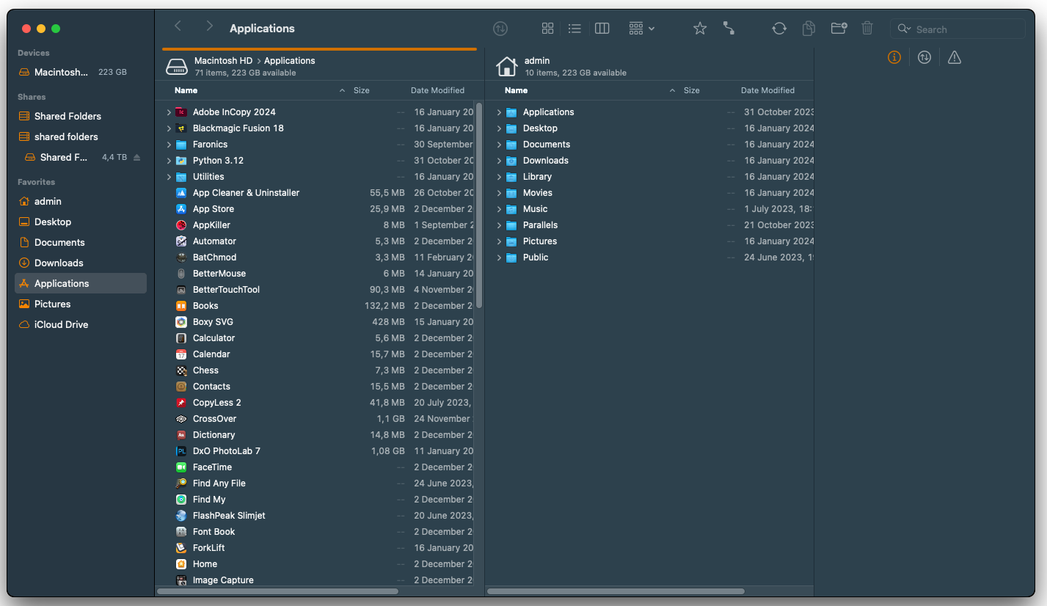
Task: Click the synchronize arrows icon
Action: pos(779,29)
